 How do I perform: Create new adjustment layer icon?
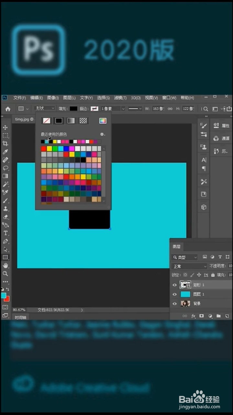click(210, 316)
